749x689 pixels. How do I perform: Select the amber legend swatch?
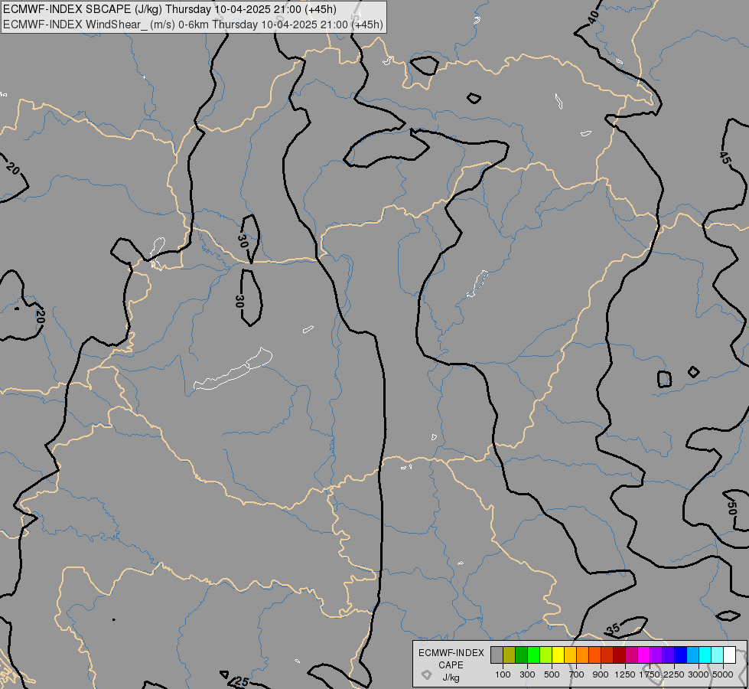click(570, 655)
